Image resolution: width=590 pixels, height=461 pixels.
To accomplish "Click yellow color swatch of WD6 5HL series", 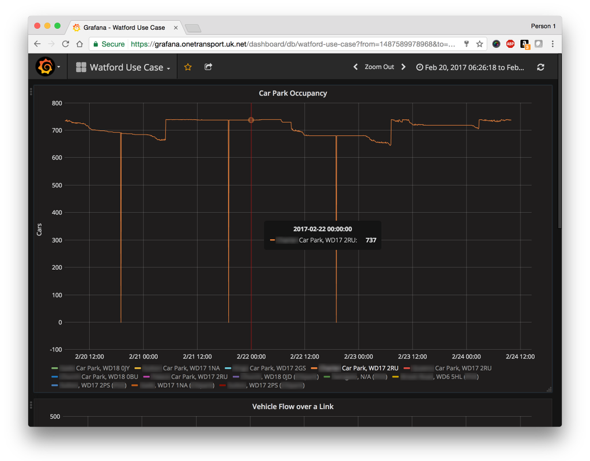I will (395, 377).
